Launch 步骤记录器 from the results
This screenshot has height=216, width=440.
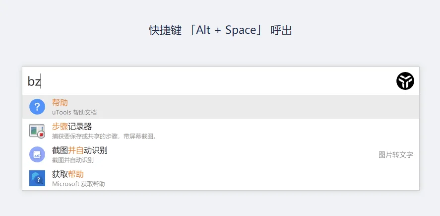tap(72, 127)
